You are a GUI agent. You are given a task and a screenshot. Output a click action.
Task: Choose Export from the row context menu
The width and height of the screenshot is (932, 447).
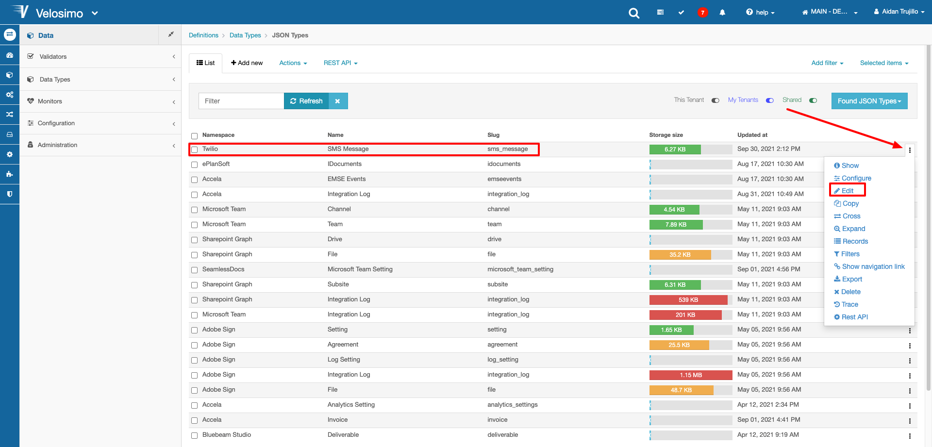tap(848, 279)
